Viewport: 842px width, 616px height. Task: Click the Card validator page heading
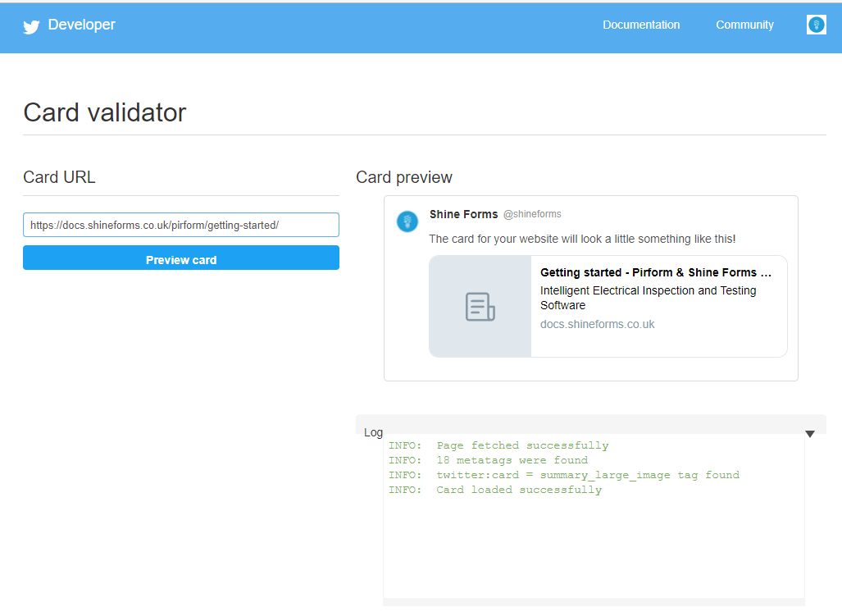pos(105,112)
